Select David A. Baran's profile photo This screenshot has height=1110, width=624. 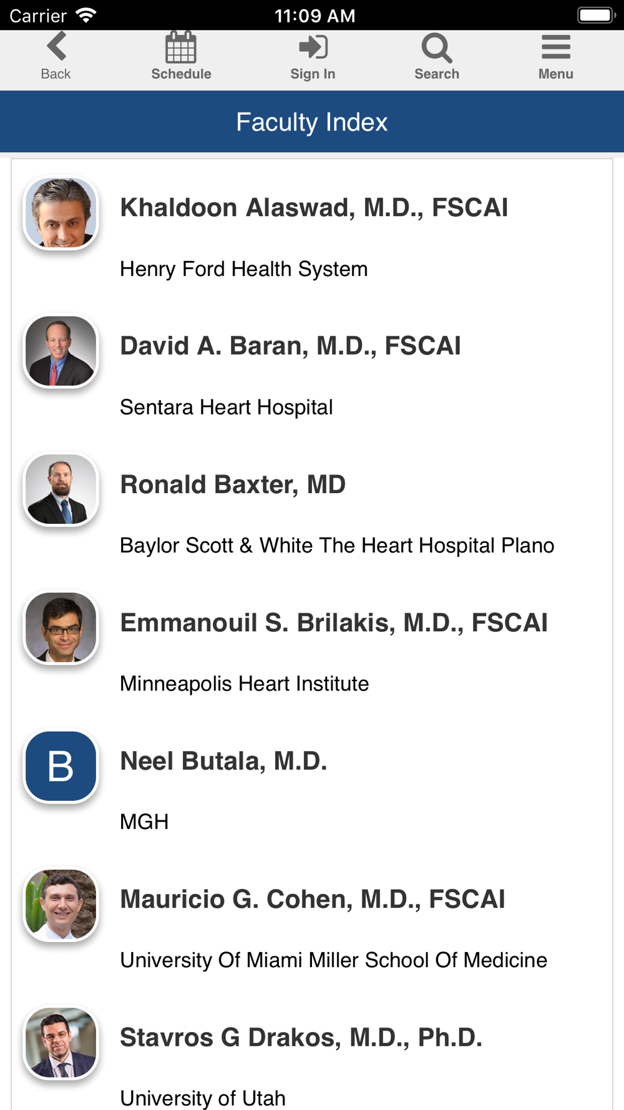click(x=61, y=351)
